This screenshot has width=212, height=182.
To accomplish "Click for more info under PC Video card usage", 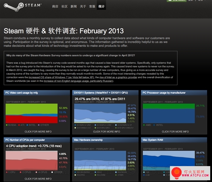I will point(38,131).
